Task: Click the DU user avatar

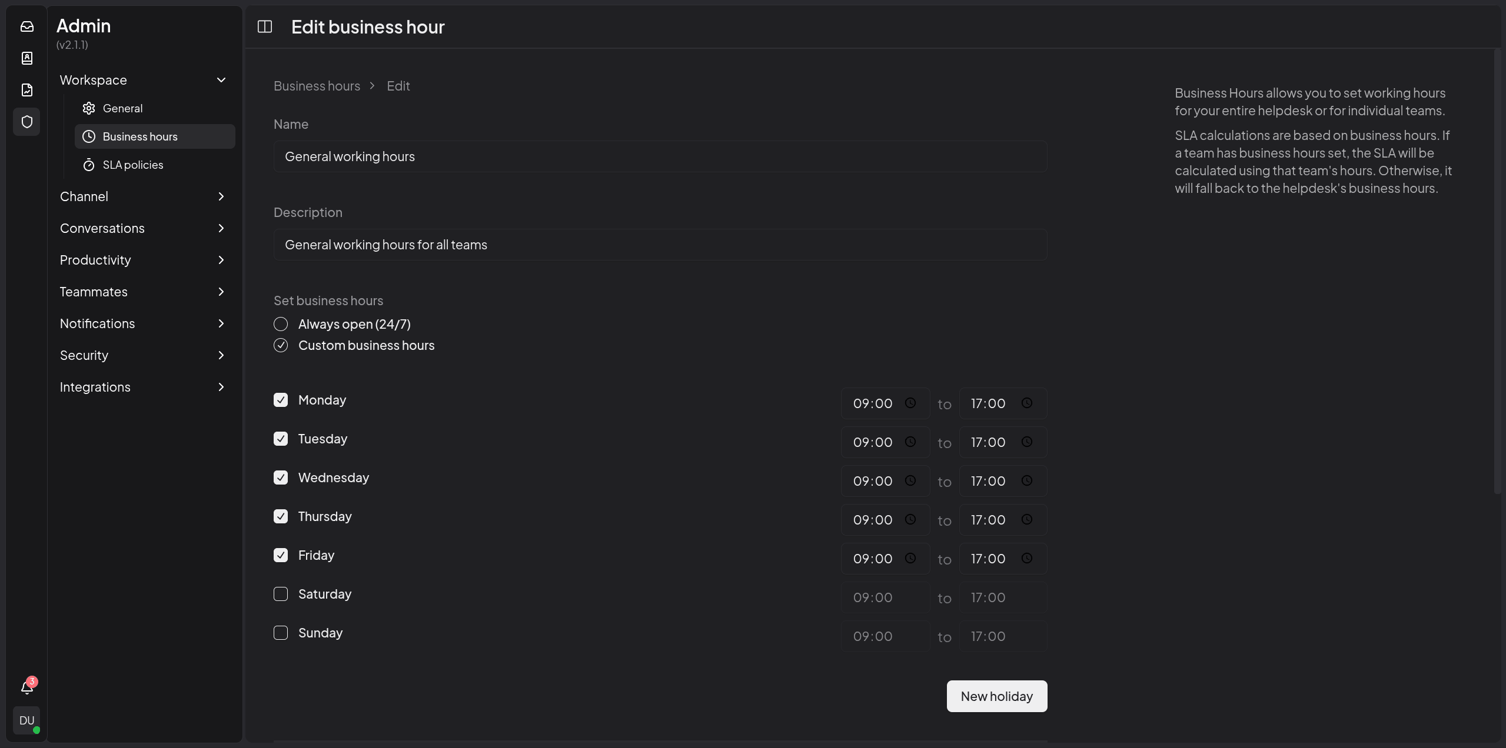Action: 27,720
